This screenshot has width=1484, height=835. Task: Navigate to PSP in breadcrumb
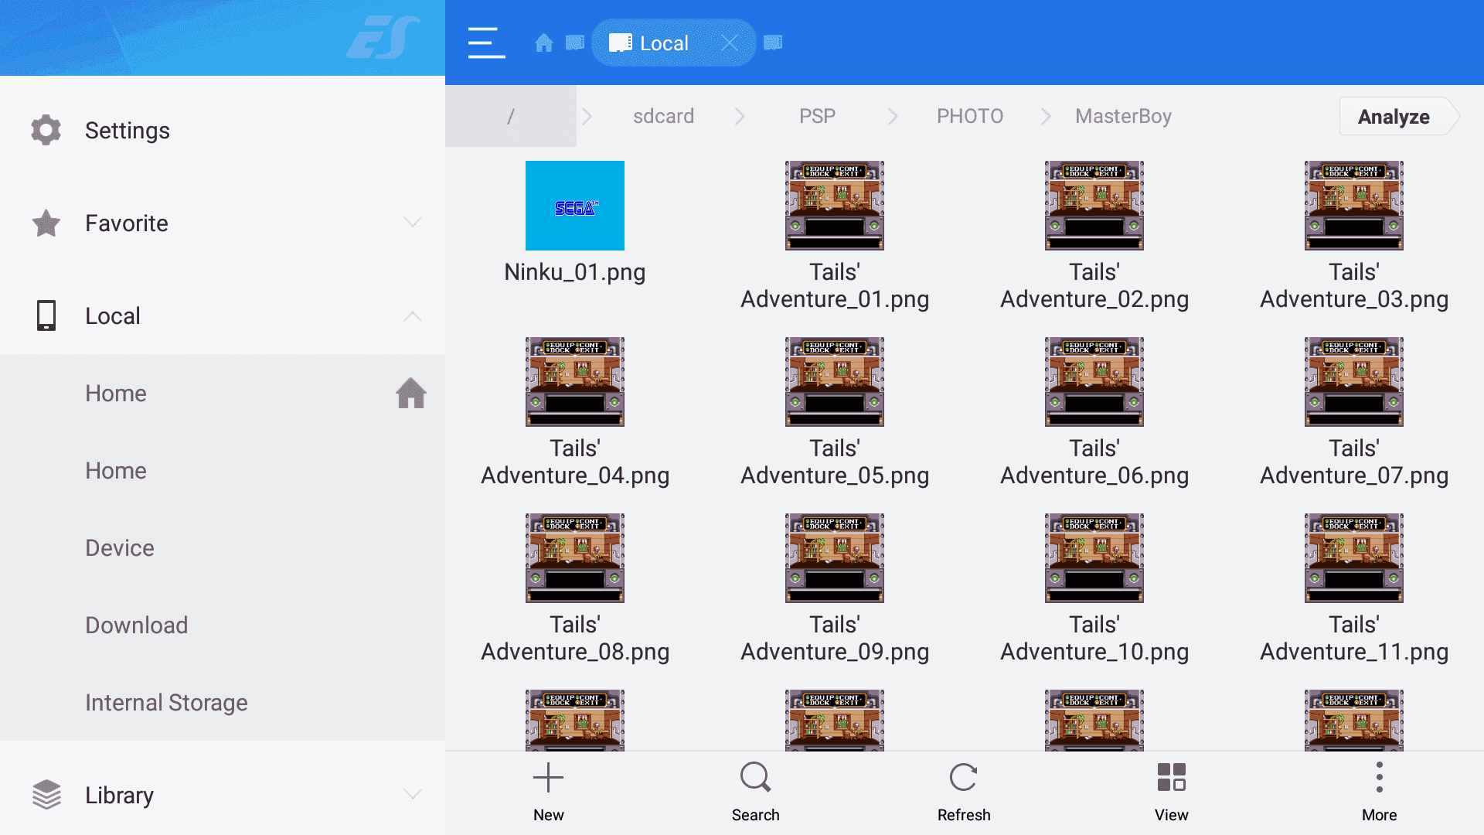(x=817, y=116)
